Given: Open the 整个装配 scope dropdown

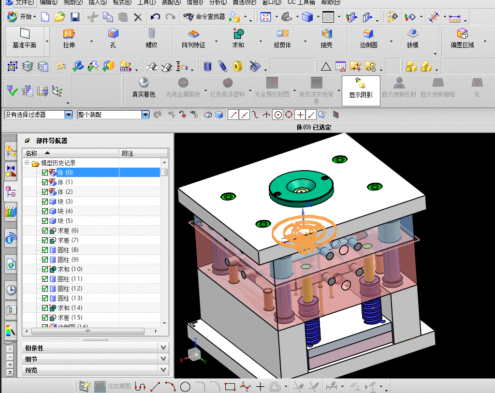Looking at the screenshot, I should point(146,115).
